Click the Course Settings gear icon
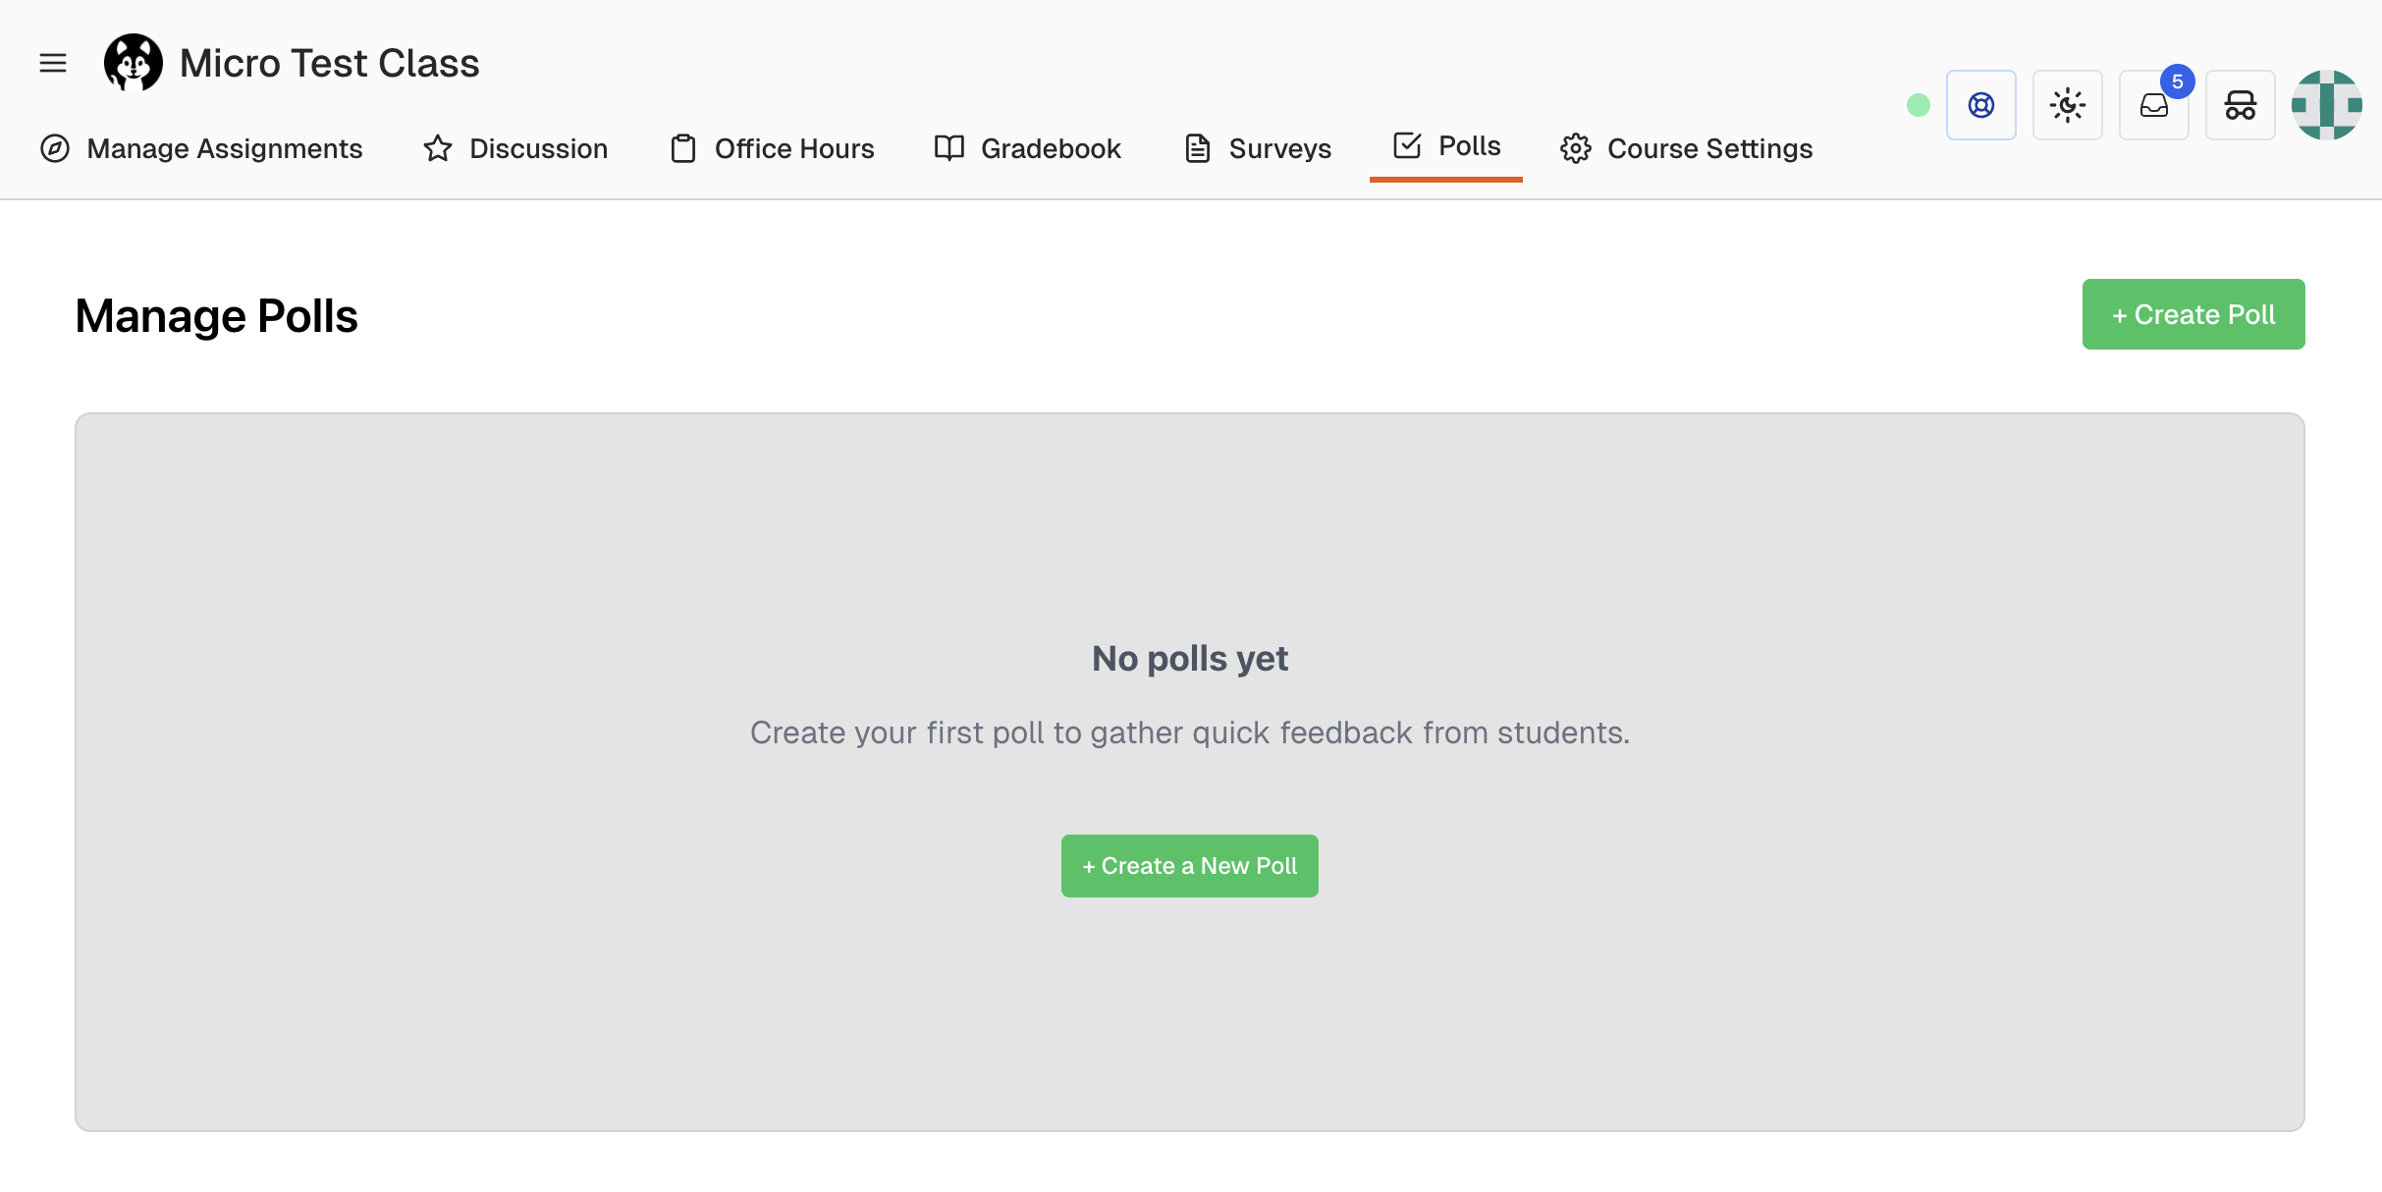 pyautogui.click(x=1576, y=147)
